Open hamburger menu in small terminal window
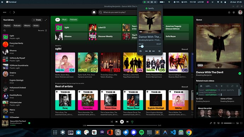The width and height of the screenshot is (244, 137). tap(222, 86)
